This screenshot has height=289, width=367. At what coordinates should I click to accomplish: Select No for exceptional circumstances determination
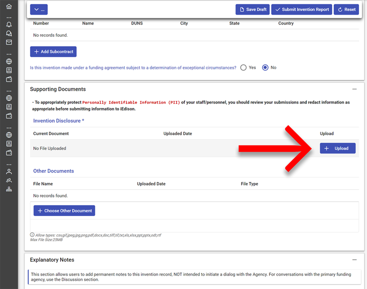tap(265, 67)
